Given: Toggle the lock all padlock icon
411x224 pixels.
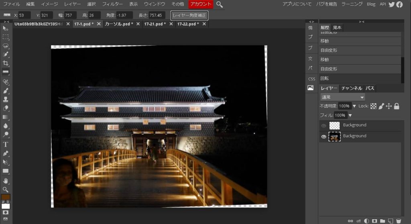Looking at the screenshot, I should (x=397, y=106).
